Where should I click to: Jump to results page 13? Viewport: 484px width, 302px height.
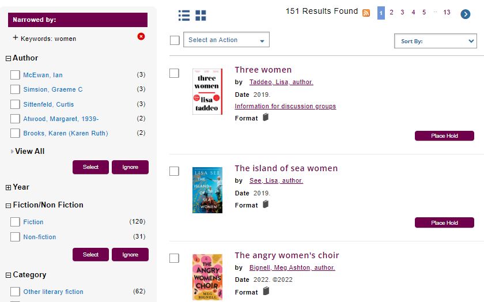point(447,13)
